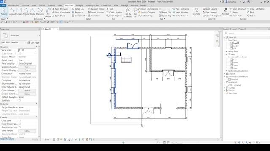Select View Reference tool
Image resolution: width=270 pixels, height=151 pixels.
coord(181,9)
